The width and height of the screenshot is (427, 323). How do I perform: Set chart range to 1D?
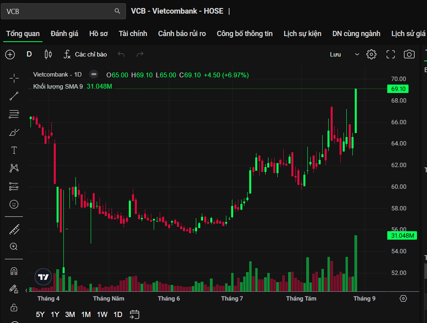click(x=118, y=315)
